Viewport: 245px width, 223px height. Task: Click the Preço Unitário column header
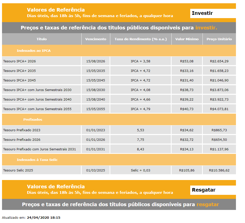click(x=219, y=39)
